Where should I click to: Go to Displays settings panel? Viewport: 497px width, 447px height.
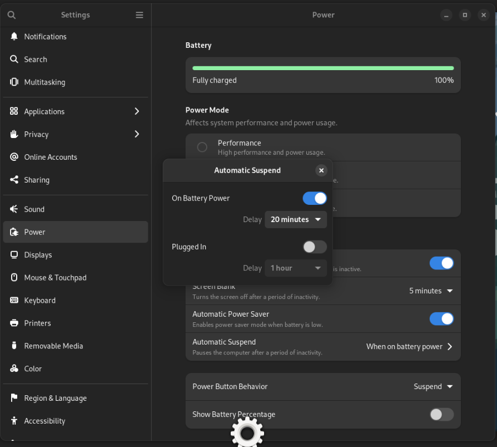[x=76, y=254]
